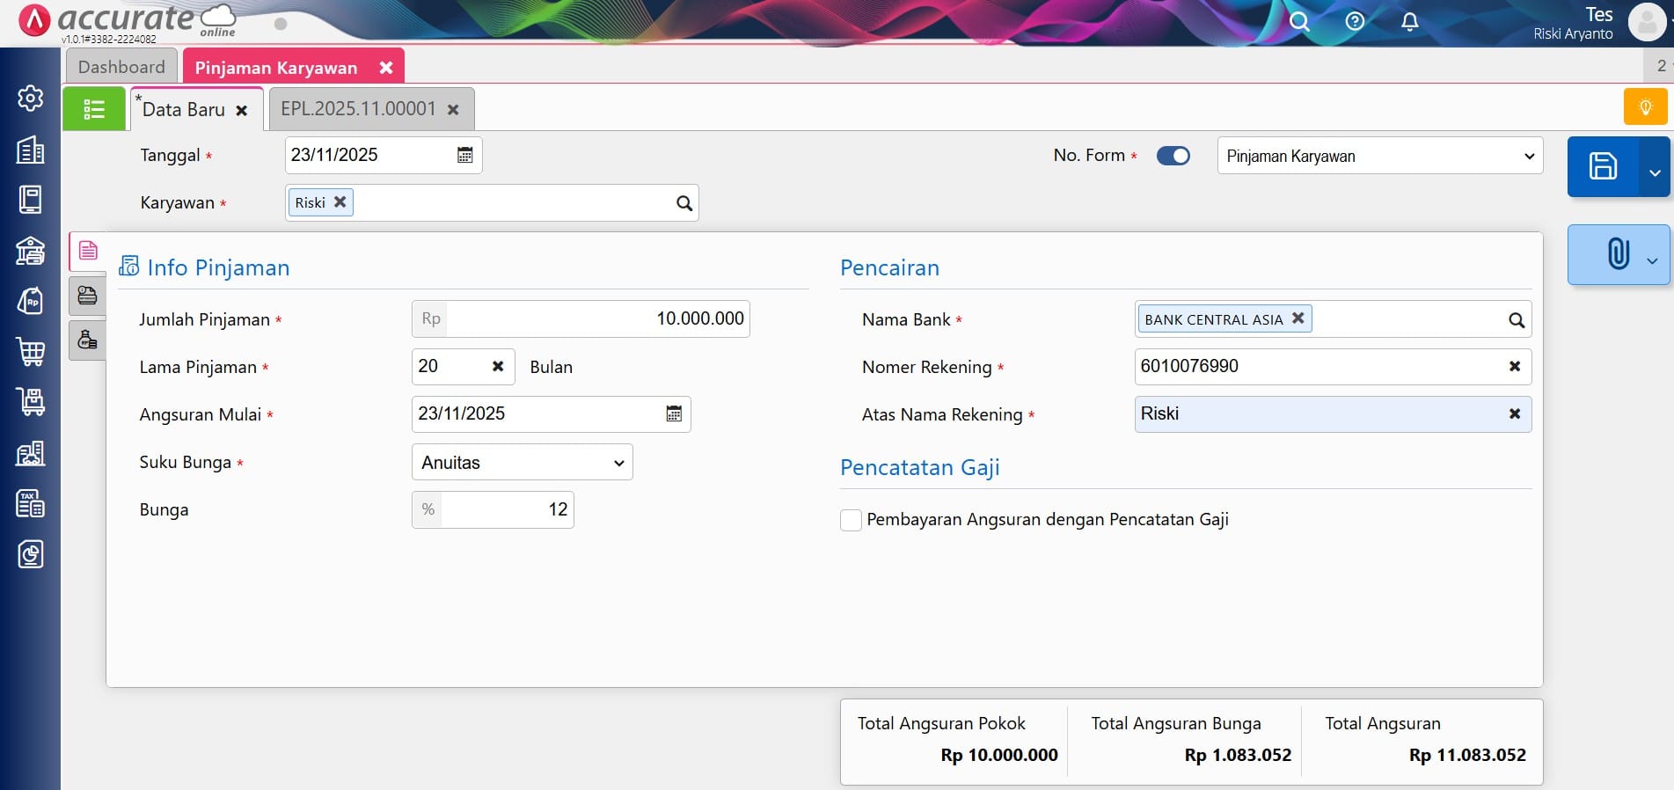Screen dimensions: 1674x790
Task: Remove Riski tag from Karyawan field
Action: pos(340,202)
